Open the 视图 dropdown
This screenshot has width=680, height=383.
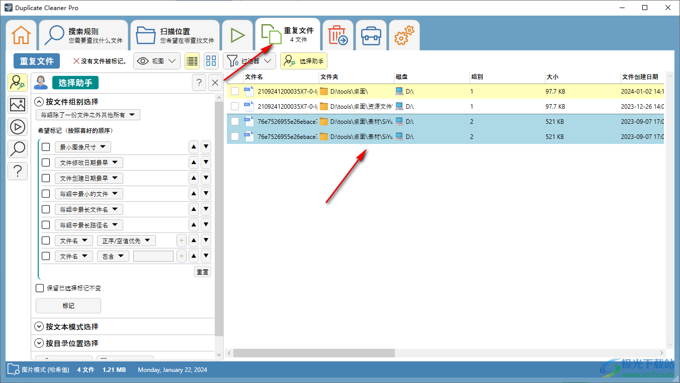click(x=157, y=61)
